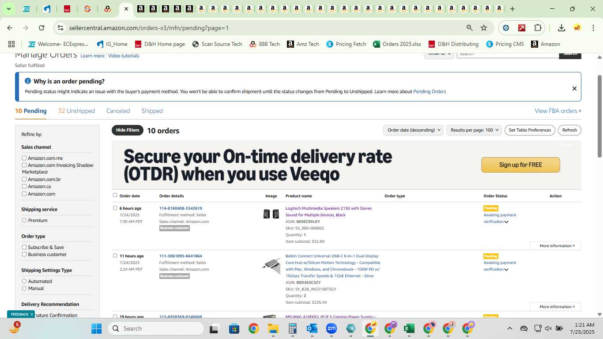Screen dimensions: 603x339
Task: Open the browser Extensions puzzle icon
Action: (538, 28)
